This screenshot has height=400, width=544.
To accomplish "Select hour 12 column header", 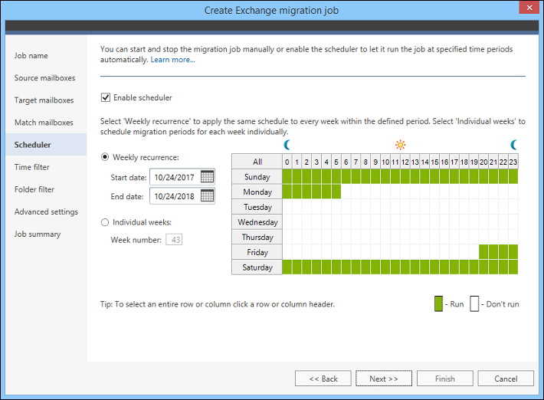I will [405, 162].
